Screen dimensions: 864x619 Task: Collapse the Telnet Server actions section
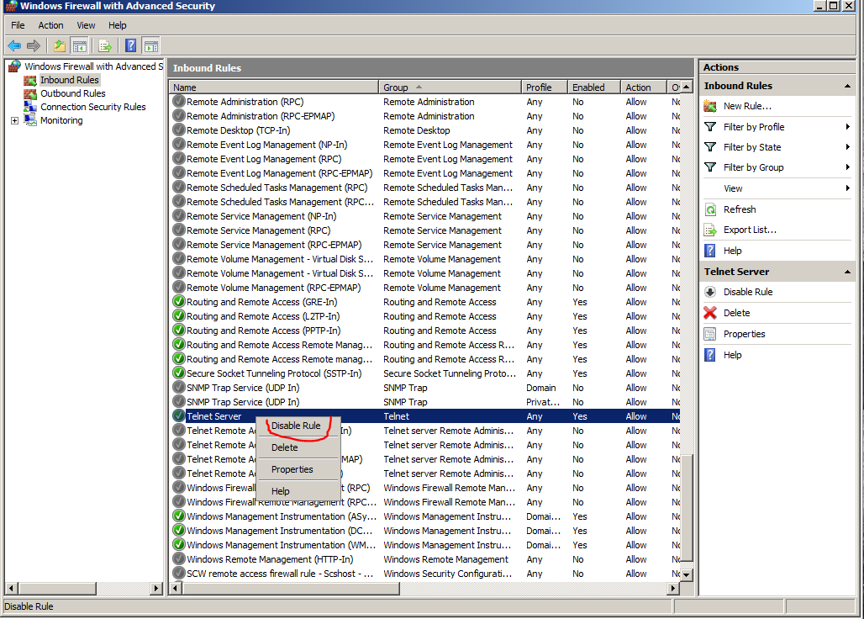click(x=847, y=272)
